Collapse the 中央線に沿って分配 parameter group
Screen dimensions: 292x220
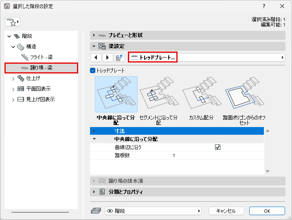[94, 139]
